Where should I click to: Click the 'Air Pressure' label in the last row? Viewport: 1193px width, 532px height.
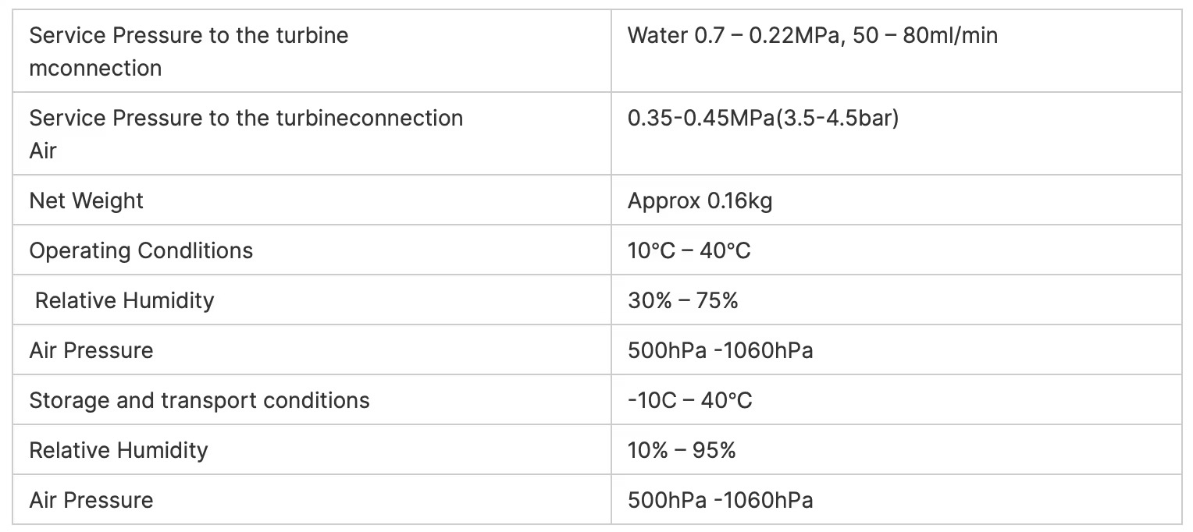pos(91,501)
